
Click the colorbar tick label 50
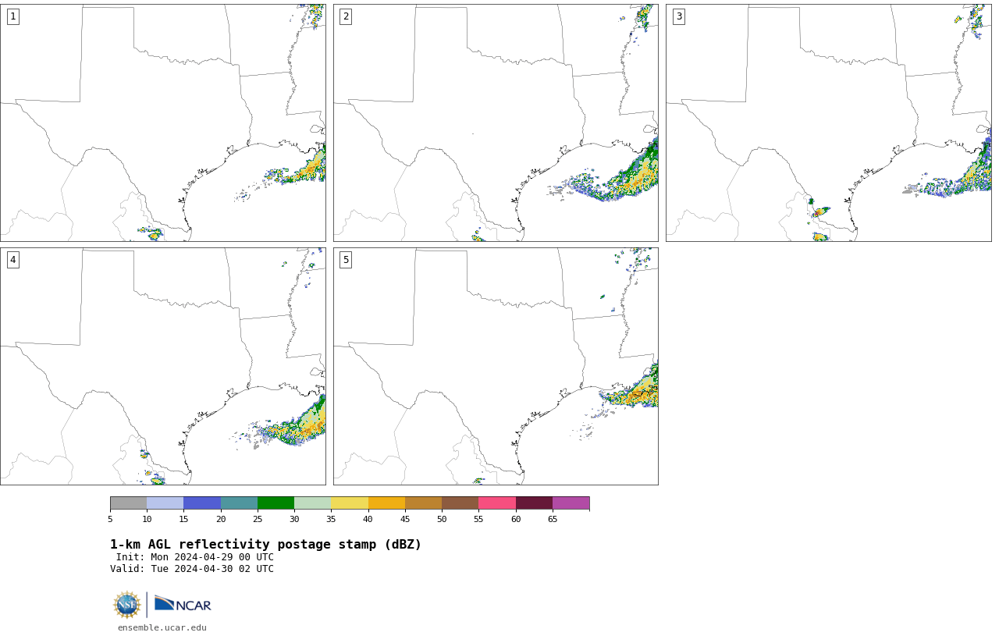click(442, 519)
